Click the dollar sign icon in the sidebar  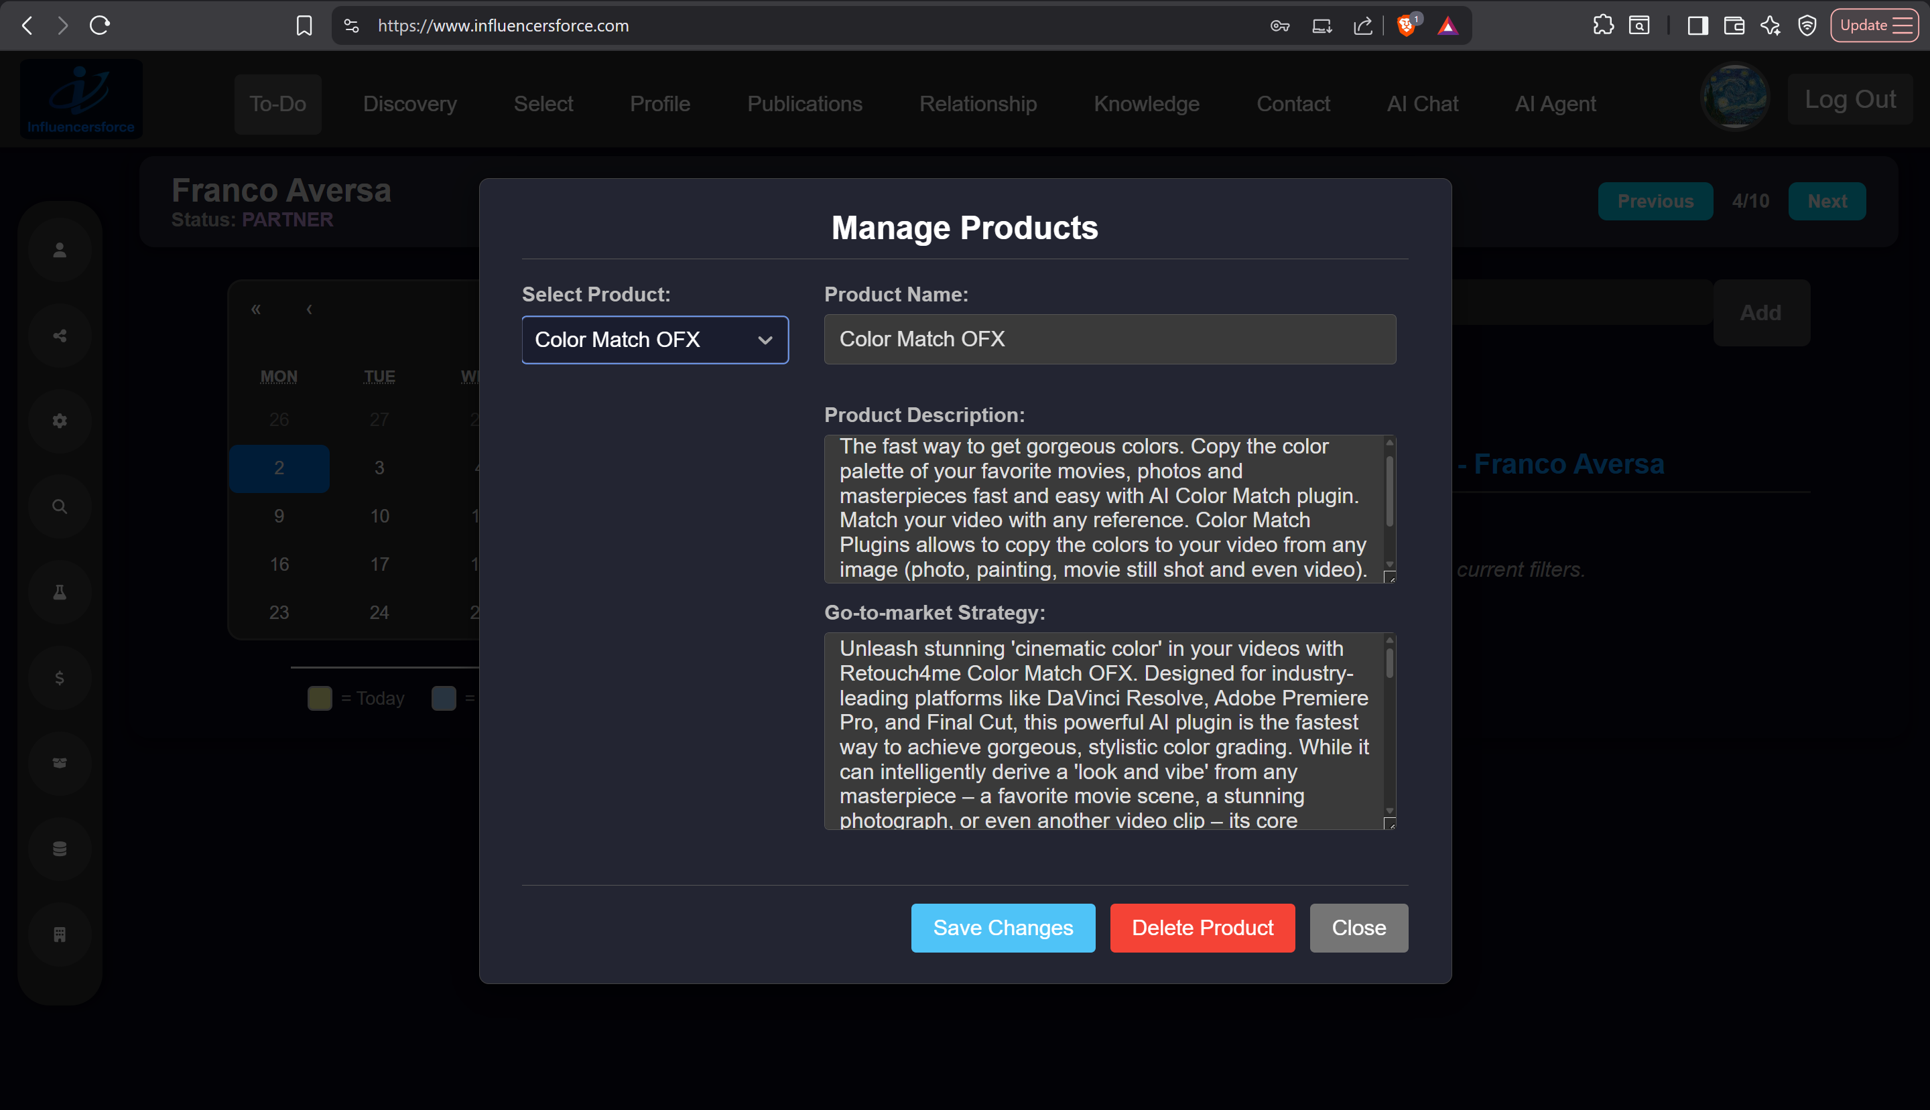(x=60, y=676)
